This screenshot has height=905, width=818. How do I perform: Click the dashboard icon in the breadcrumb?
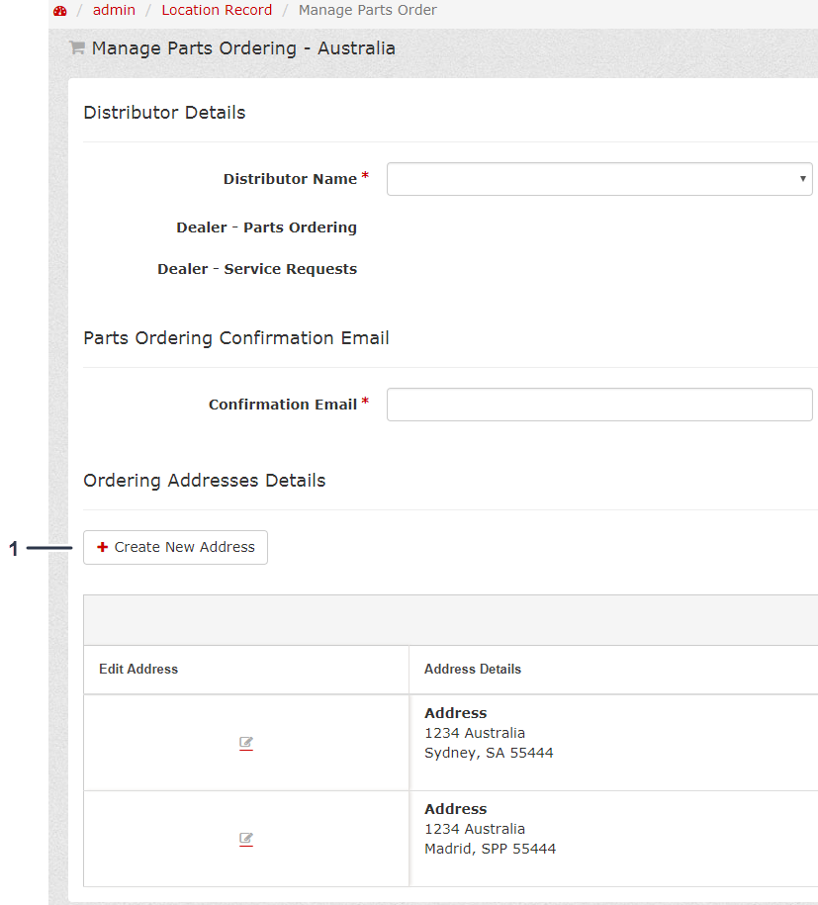click(59, 11)
